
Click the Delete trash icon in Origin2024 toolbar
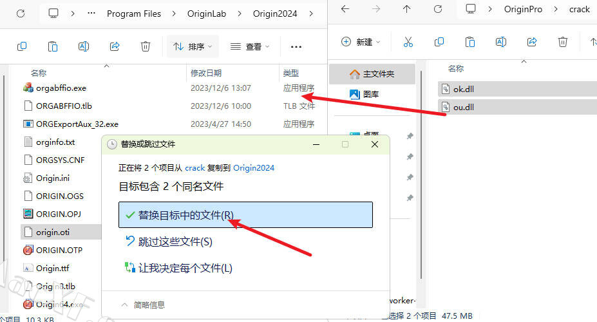point(146,46)
